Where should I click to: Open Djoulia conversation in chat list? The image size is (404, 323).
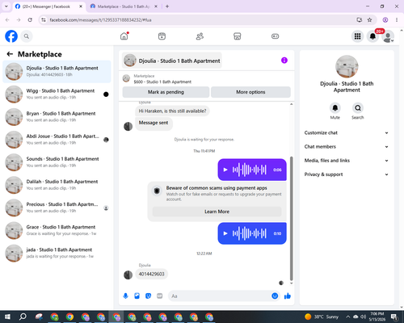[x=57, y=71]
